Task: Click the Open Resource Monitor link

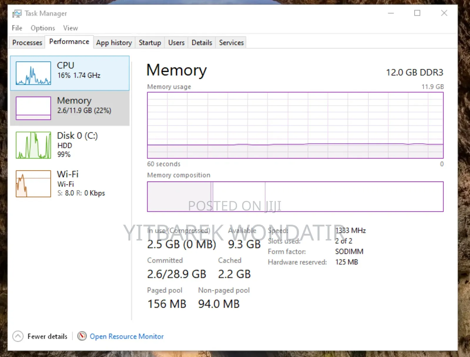Action: (x=127, y=336)
